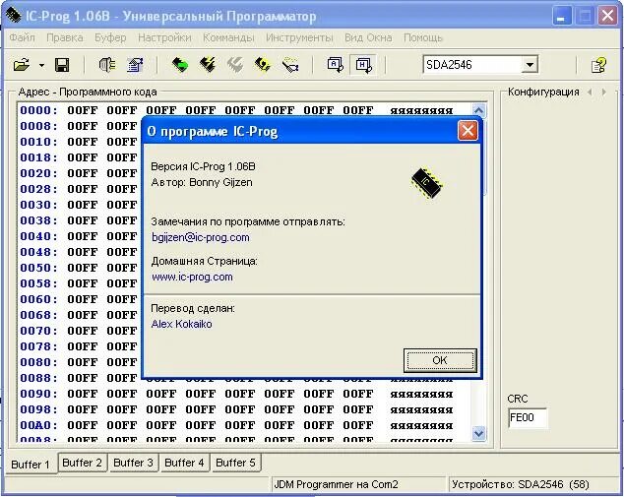Image resolution: width=624 pixels, height=497 pixels.
Task: Minimize the IC-Prog window
Action: click(x=562, y=16)
